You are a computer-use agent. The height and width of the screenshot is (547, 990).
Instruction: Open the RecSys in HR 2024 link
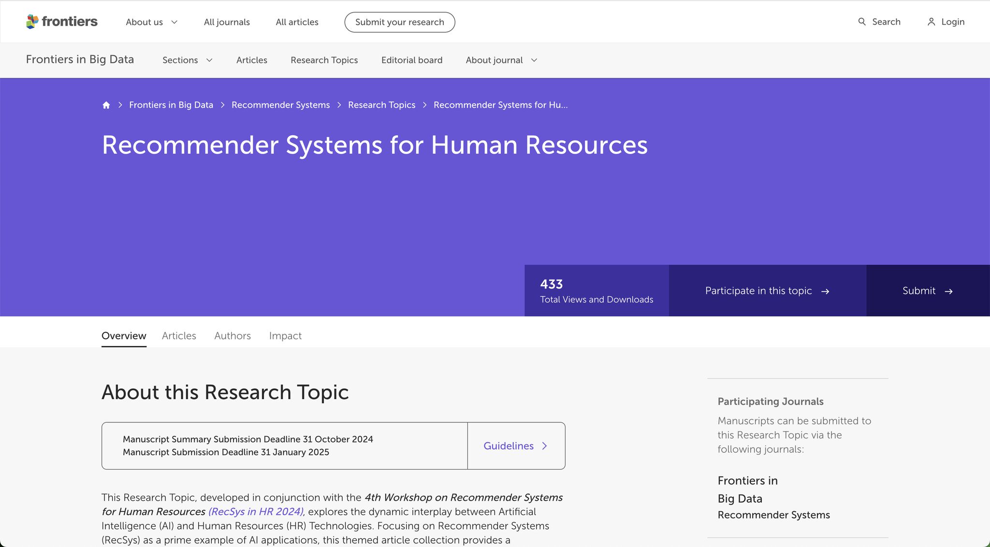pos(256,512)
